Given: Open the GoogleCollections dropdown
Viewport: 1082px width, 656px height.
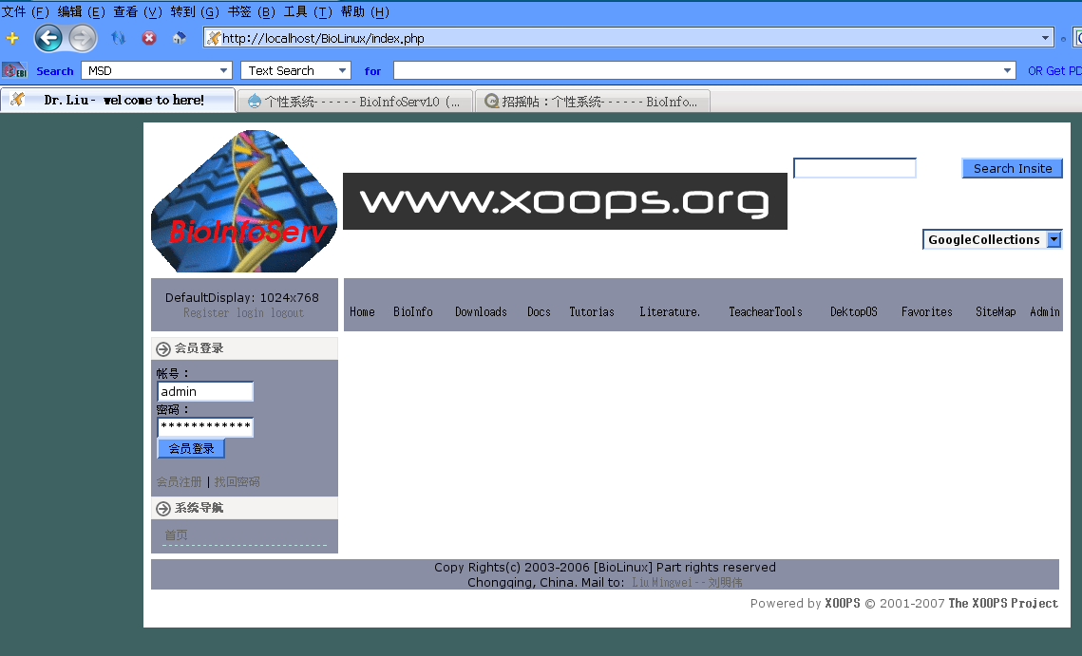Looking at the screenshot, I should (993, 239).
